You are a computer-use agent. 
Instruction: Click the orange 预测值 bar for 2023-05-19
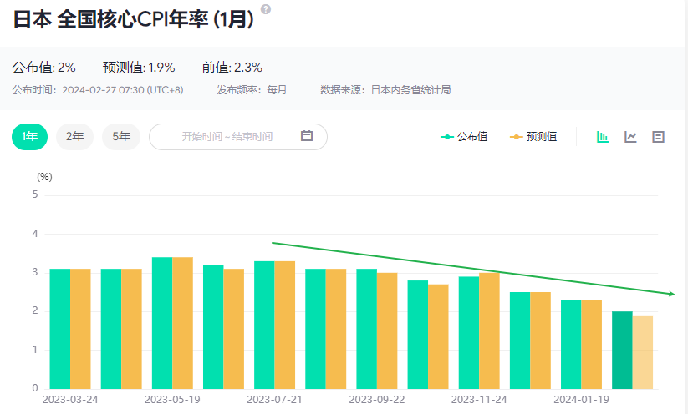(182, 323)
